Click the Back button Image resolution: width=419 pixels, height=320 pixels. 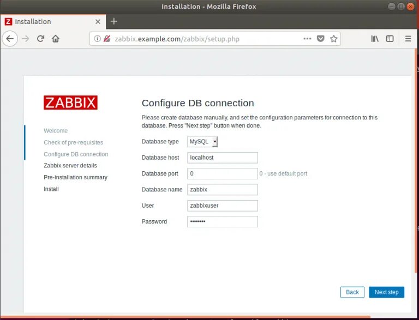point(352,292)
